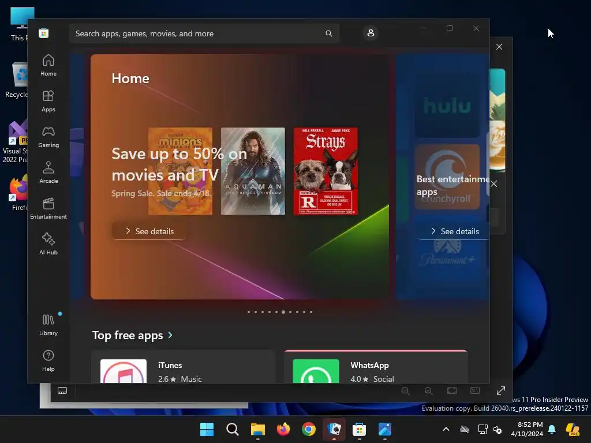Viewport: 591px width, 443px height.
Task: Open Copilot preview icon on taskbar
Action: [573, 429]
